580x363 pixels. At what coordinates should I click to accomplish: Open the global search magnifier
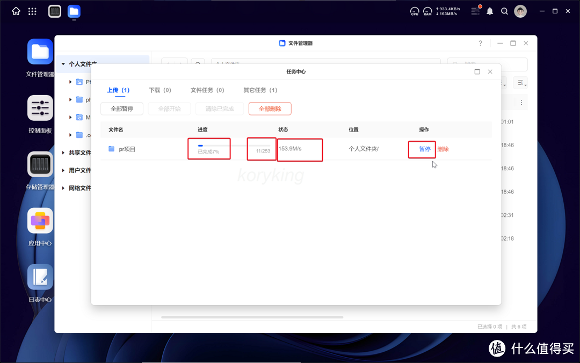point(504,11)
